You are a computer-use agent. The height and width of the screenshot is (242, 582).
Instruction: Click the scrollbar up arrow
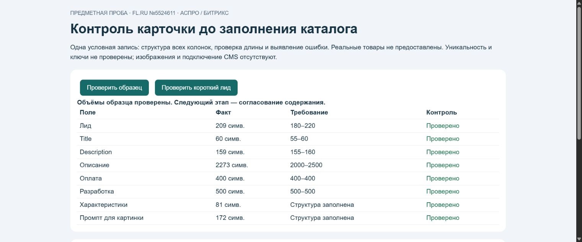(579, 3)
